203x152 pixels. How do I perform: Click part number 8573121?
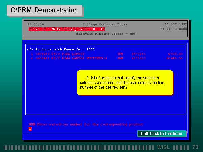tap(139, 58)
